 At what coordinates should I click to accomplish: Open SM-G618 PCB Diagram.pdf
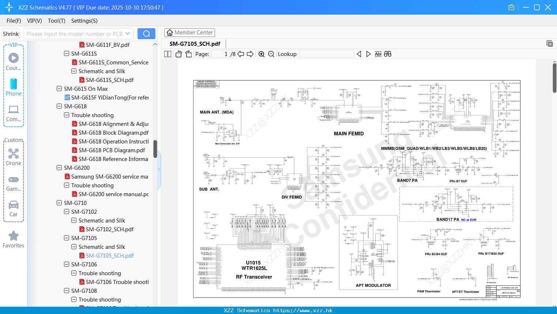coord(112,150)
